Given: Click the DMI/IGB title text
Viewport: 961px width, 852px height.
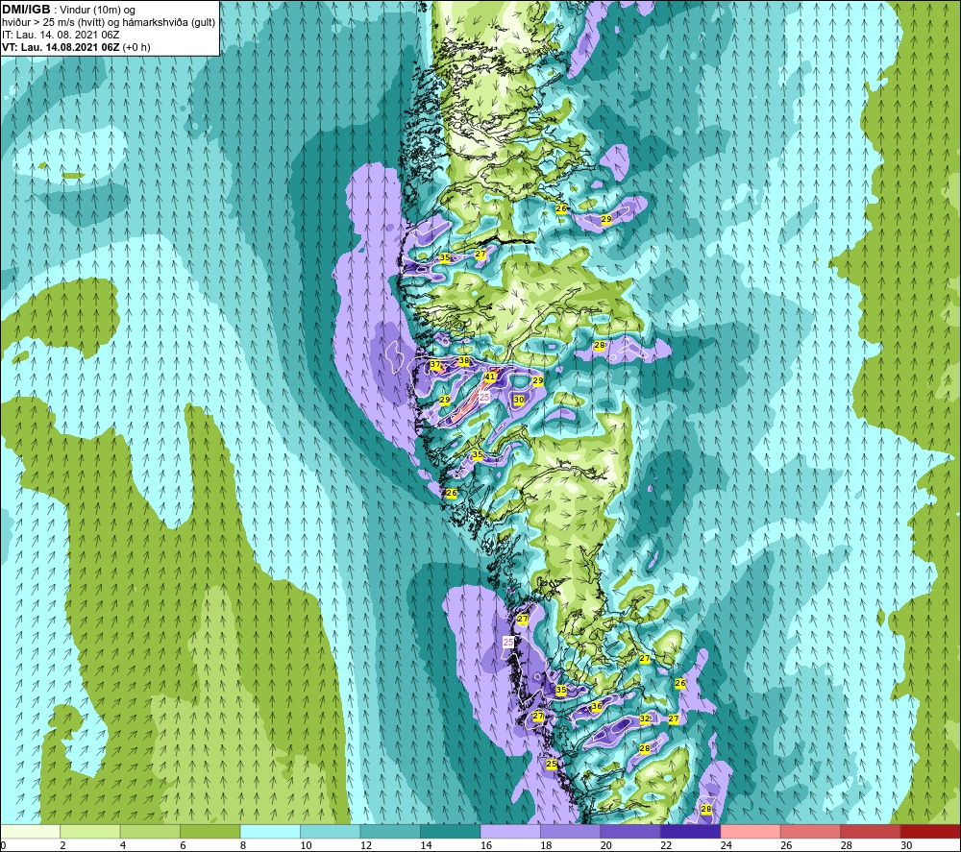Looking at the screenshot, I should 26,10.
